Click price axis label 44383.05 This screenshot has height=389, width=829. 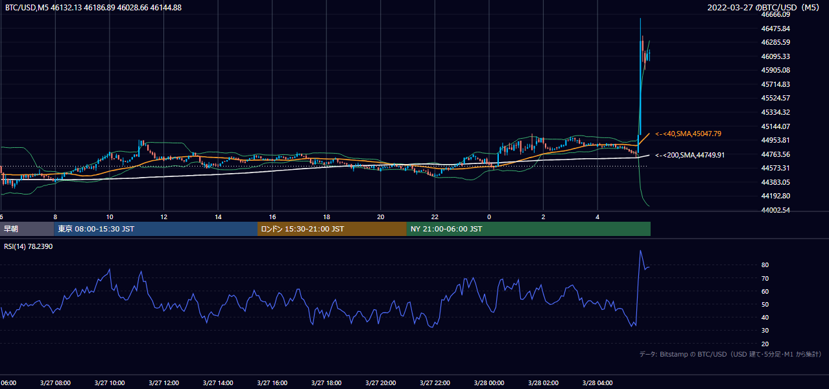[776, 182]
